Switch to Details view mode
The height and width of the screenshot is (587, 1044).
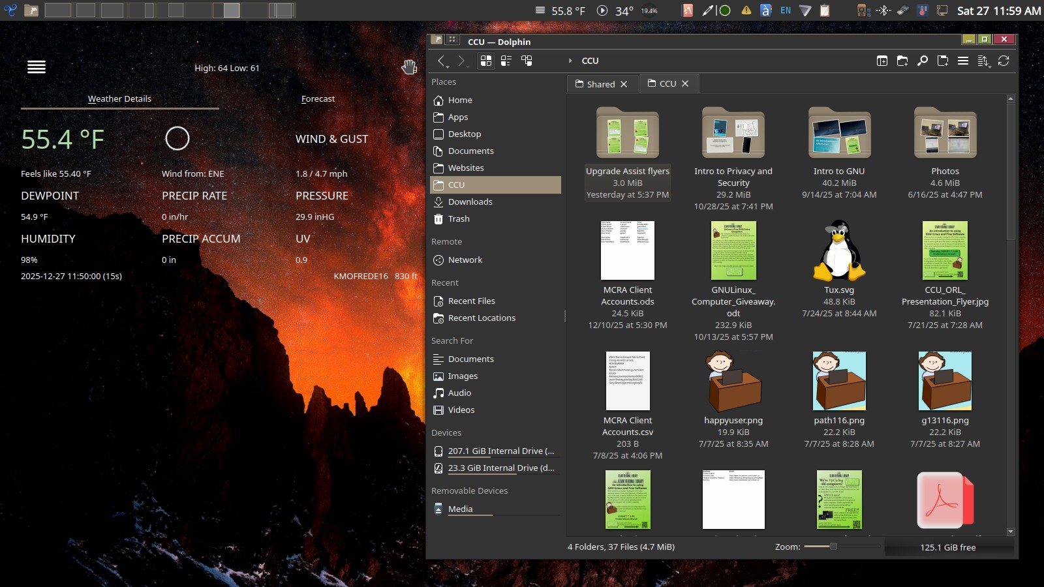506,61
